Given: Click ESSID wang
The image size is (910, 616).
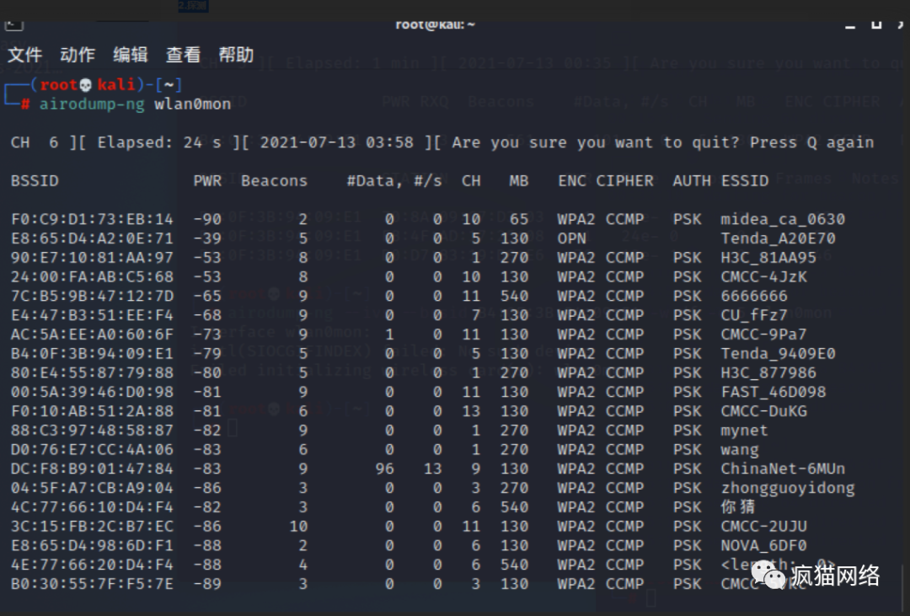Looking at the screenshot, I should (740, 450).
